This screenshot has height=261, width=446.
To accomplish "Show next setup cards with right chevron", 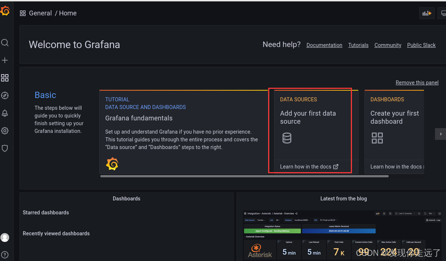I will point(441,134).
